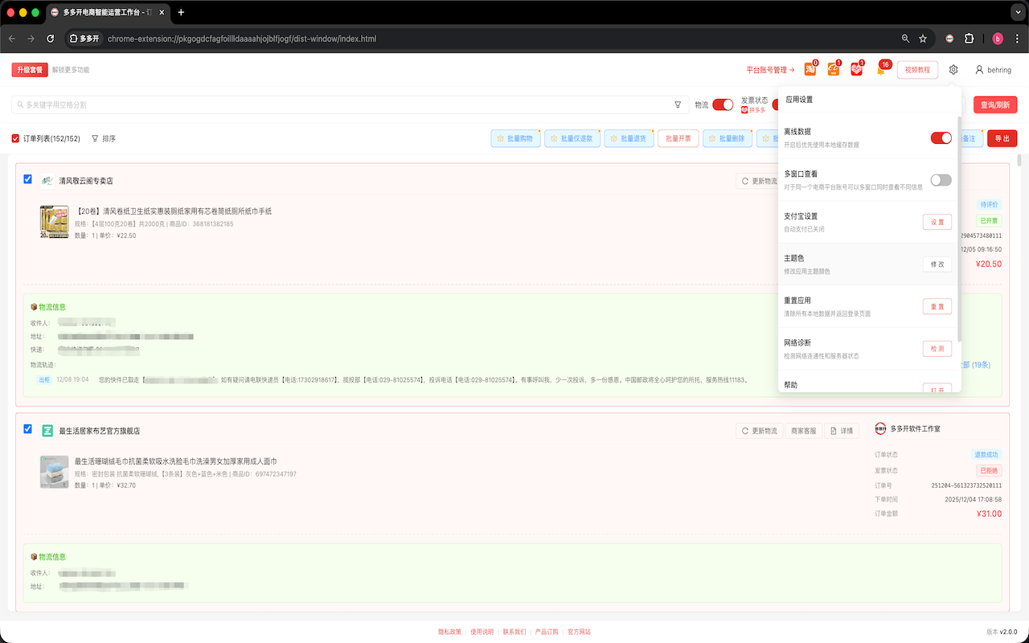Click 多多开软件工作室 account avatar icon
Image resolution: width=1029 pixels, height=643 pixels.
pos(880,428)
